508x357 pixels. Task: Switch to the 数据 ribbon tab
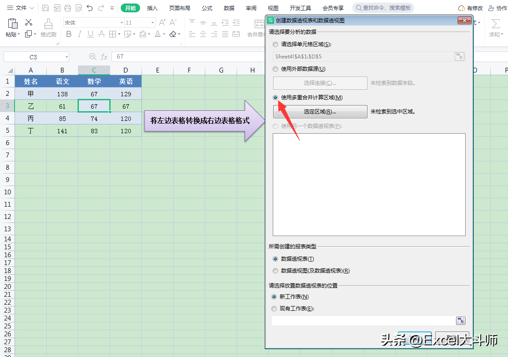(229, 8)
